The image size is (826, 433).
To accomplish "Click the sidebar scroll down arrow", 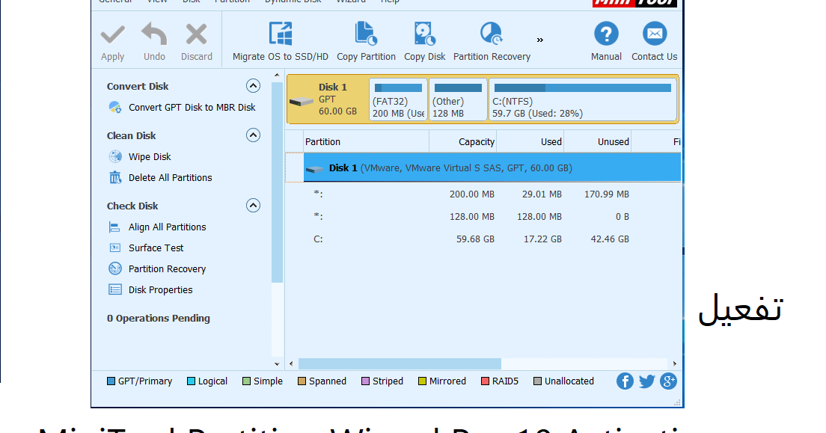I will coord(277,363).
